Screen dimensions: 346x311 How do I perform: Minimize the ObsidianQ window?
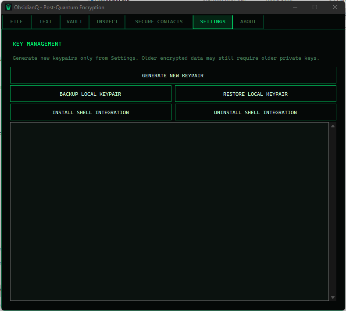point(295,7)
